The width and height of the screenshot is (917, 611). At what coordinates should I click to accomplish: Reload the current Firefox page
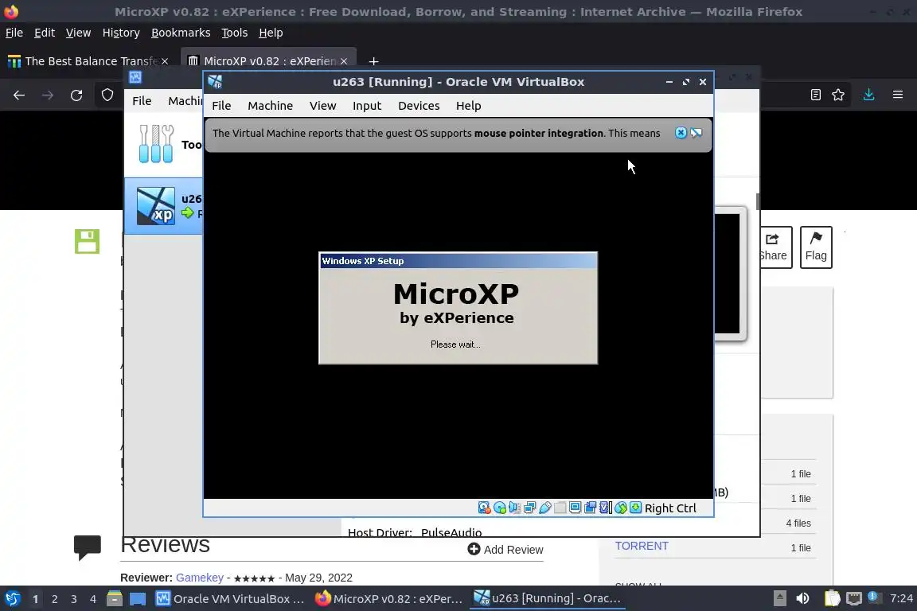pyautogui.click(x=76, y=95)
